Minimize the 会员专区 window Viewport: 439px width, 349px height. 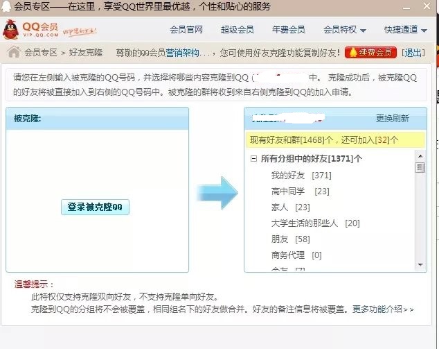406,7
